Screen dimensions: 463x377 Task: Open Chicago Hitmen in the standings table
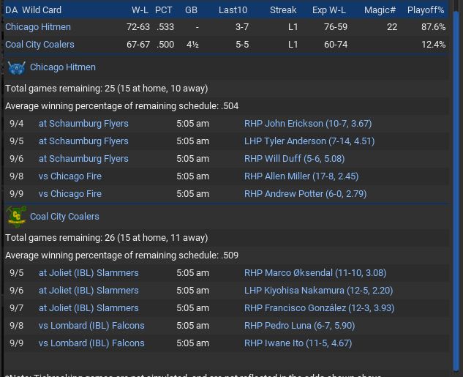pos(38,27)
